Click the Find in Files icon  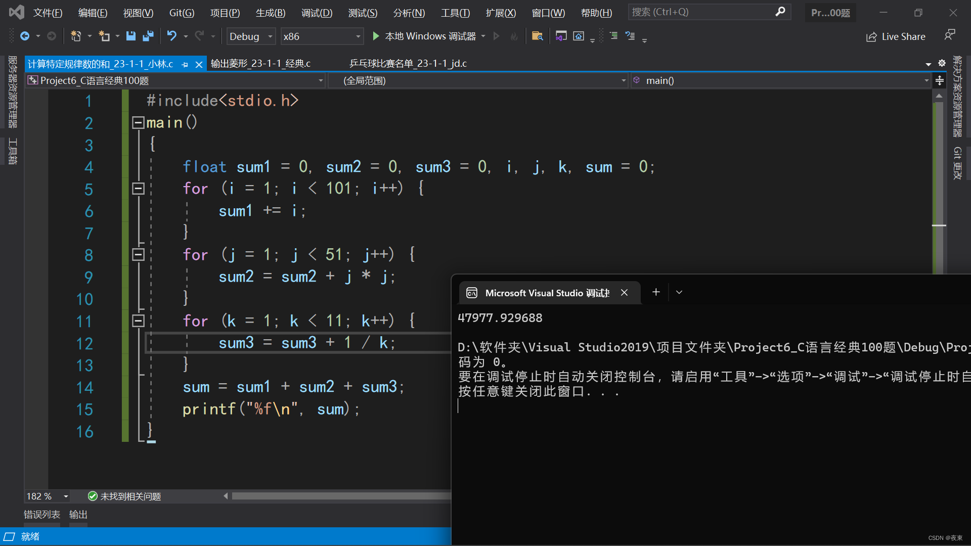point(537,36)
